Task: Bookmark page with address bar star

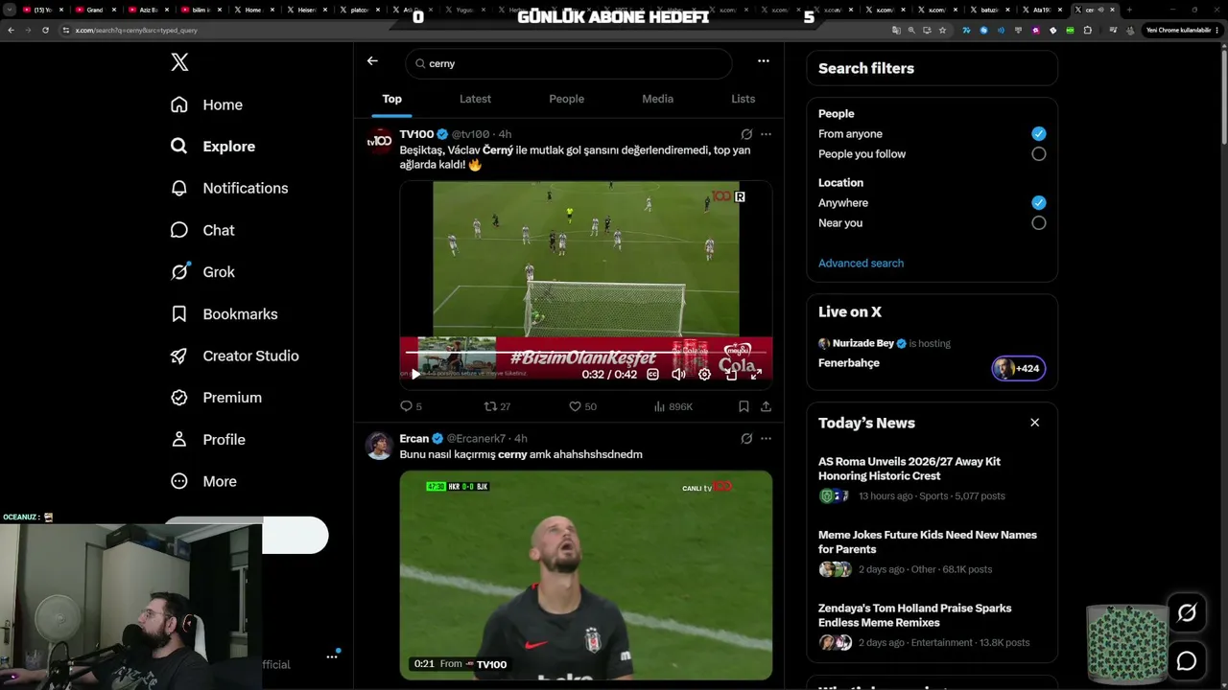Action: click(x=942, y=30)
